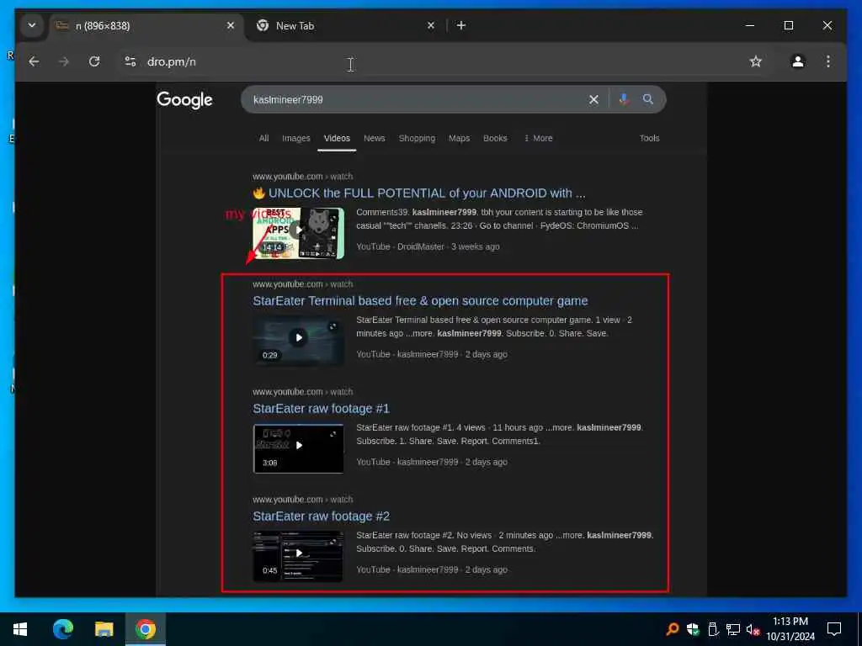This screenshot has width=862, height=646.
Task: Expand the More search options dropdown
Action: (539, 139)
